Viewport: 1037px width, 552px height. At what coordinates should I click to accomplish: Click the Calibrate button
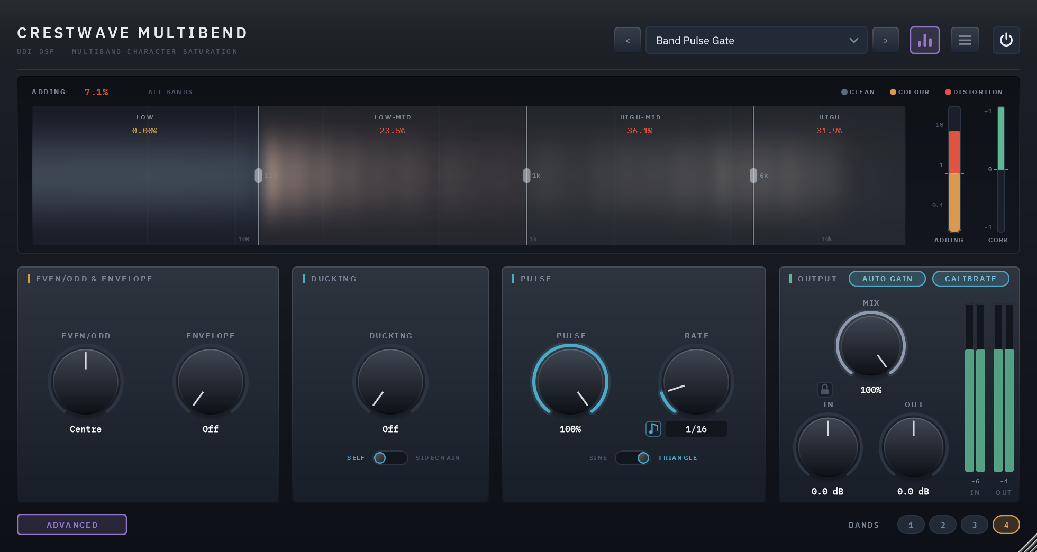pos(971,279)
